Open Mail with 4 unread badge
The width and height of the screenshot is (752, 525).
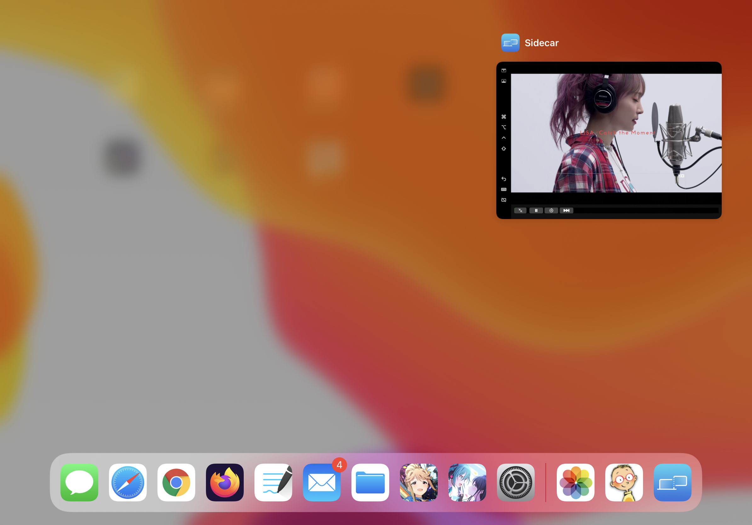click(x=322, y=482)
